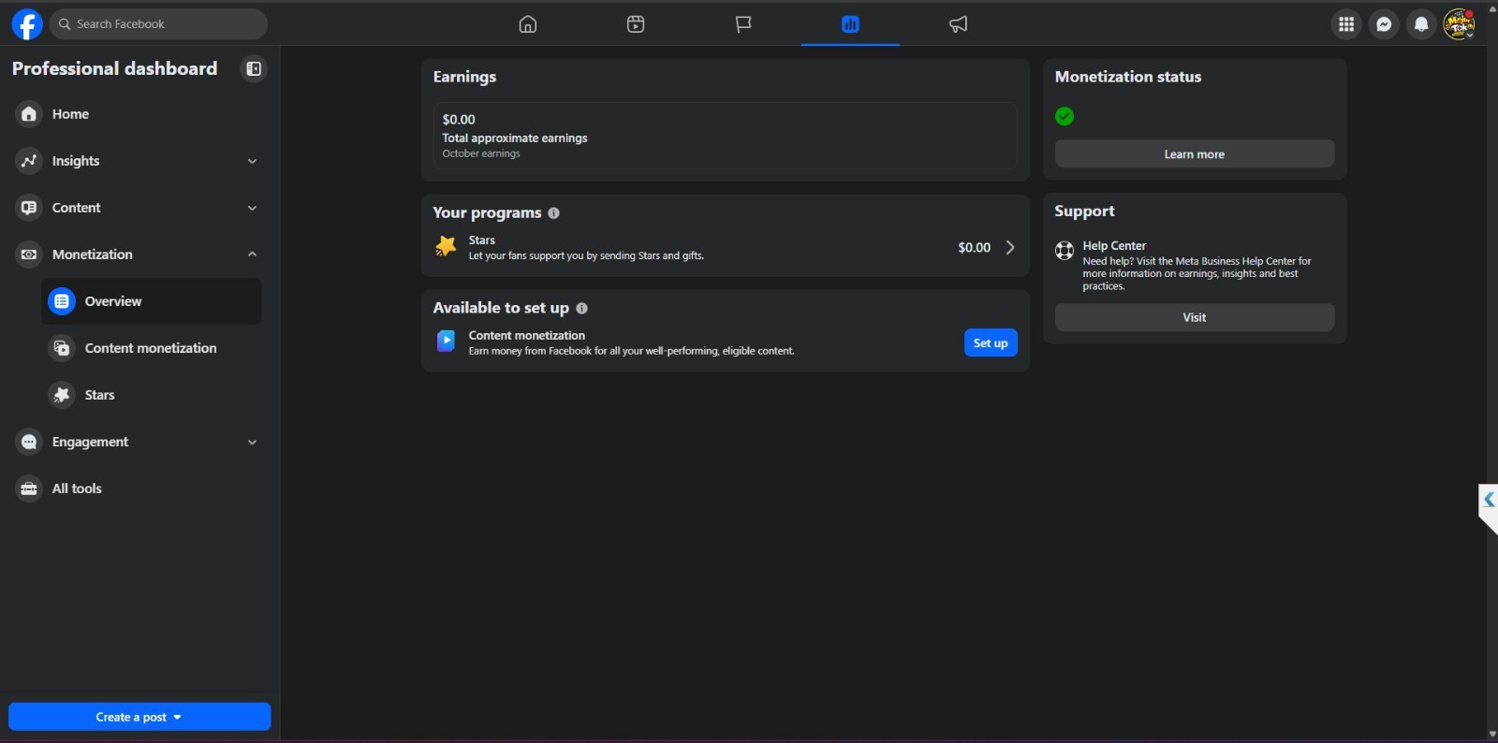Collapse the Monetization section chevron
Image resolution: width=1498 pixels, height=743 pixels.
point(252,255)
